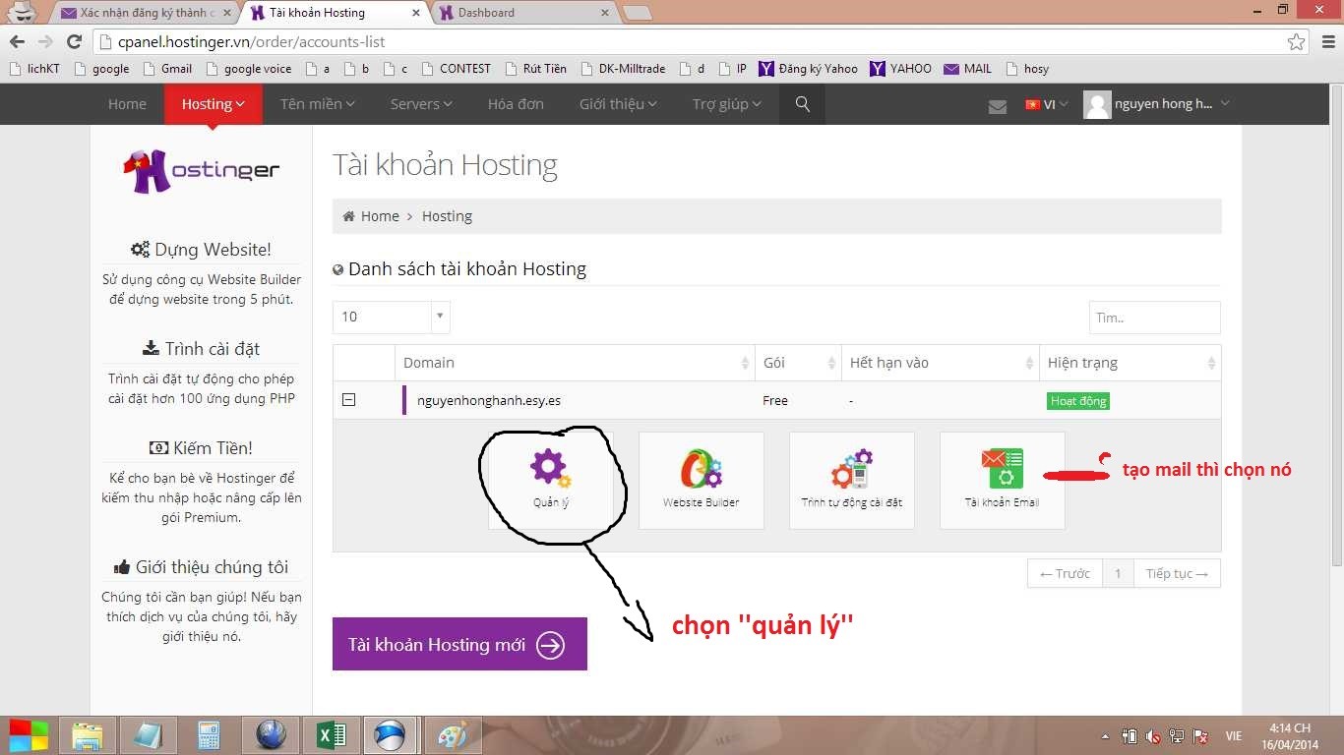The width and height of the screenshot is (1344, 755).
Task: Go back with browser back arrow
Action: (17, 41)
